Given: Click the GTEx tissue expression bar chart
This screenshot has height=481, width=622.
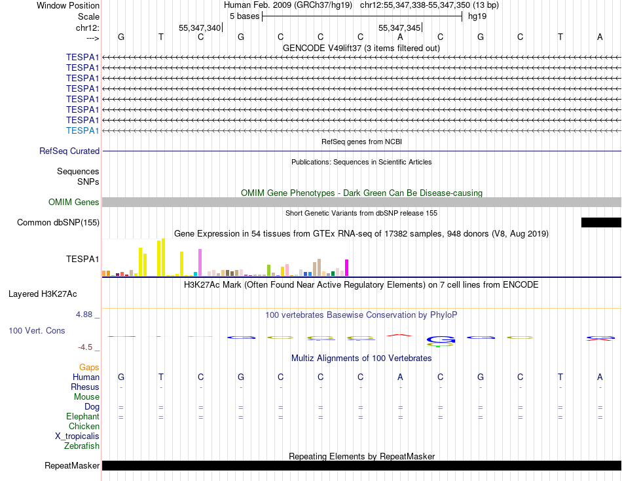Looking at the screenshot, I should [225, 258].
